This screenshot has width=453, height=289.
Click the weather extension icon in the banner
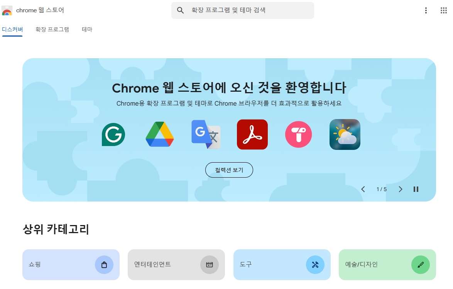(345, 134)
